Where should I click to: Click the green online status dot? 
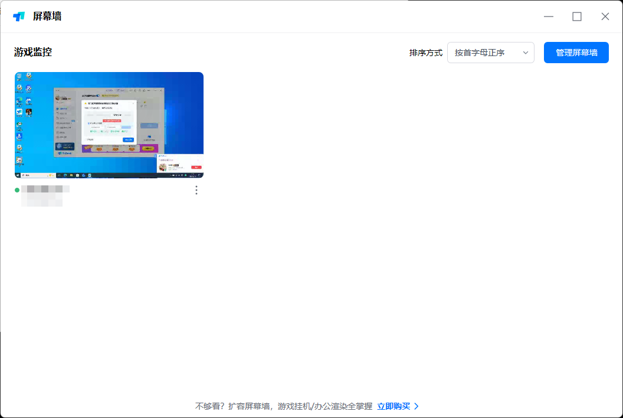[x=17, y=190]
